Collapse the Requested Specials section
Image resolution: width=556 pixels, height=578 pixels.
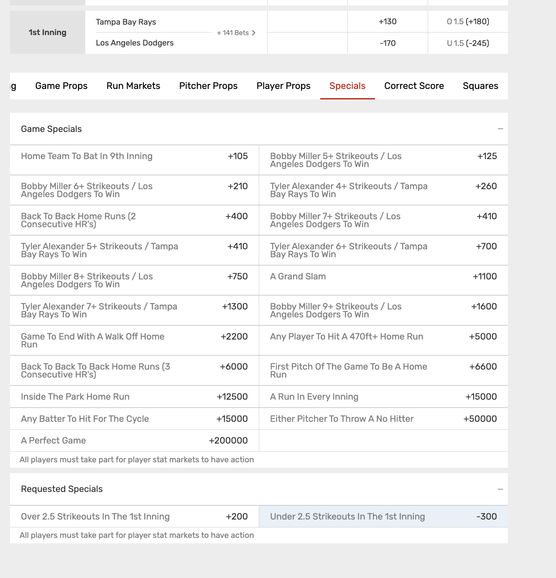coord(500,489)
